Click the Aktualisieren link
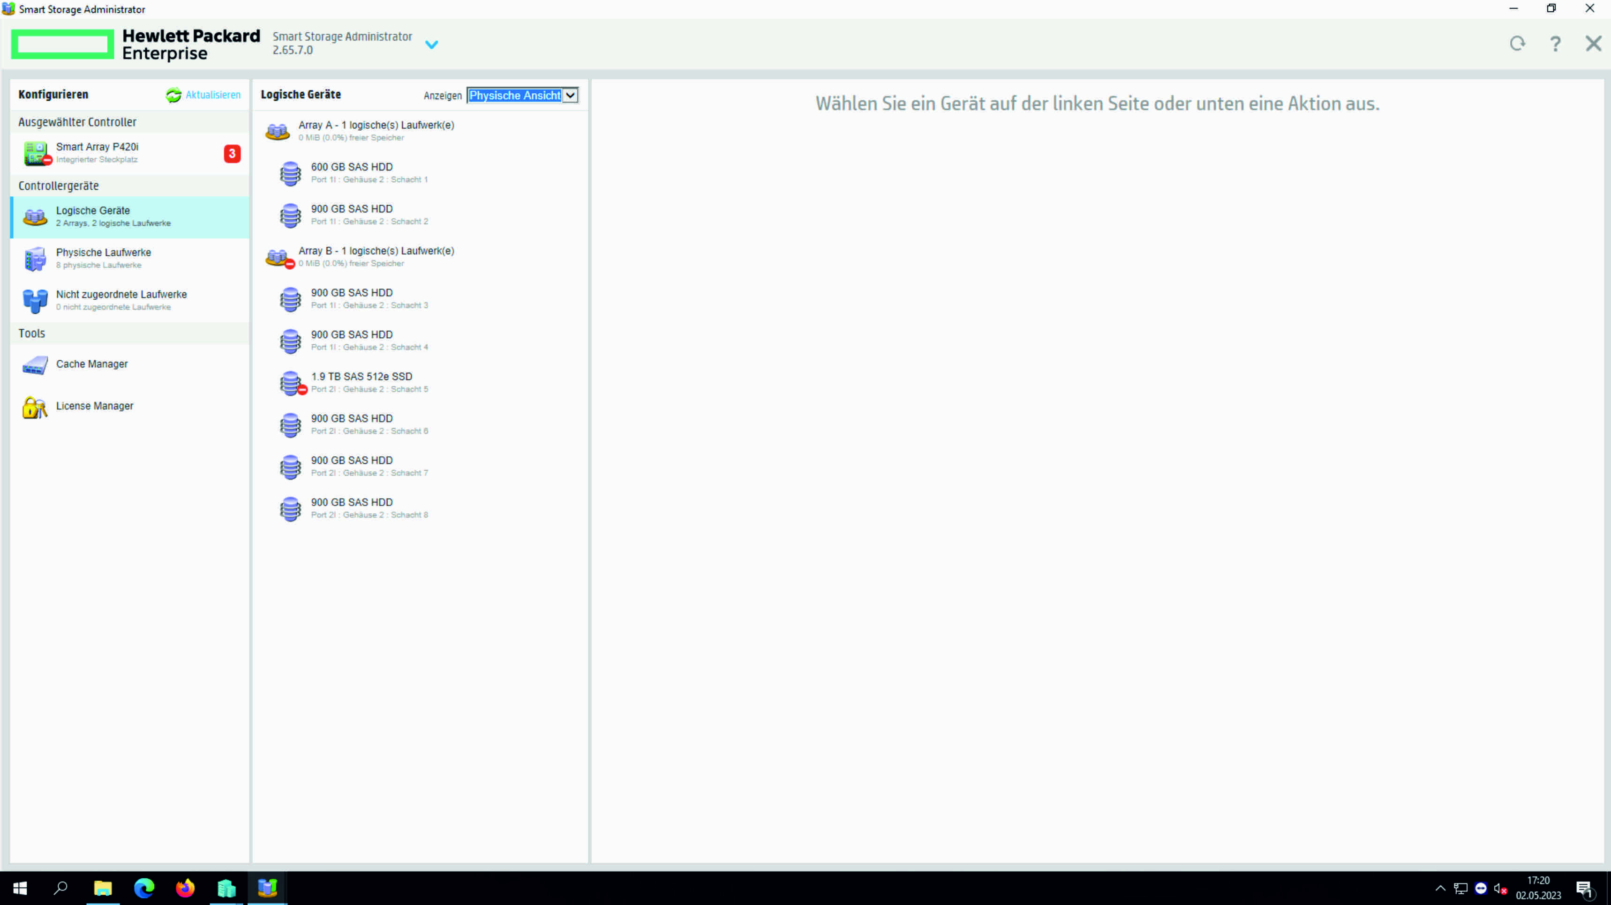 coord(213,95)
